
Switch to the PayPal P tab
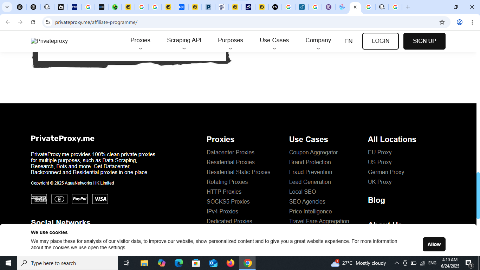[208, 7]
